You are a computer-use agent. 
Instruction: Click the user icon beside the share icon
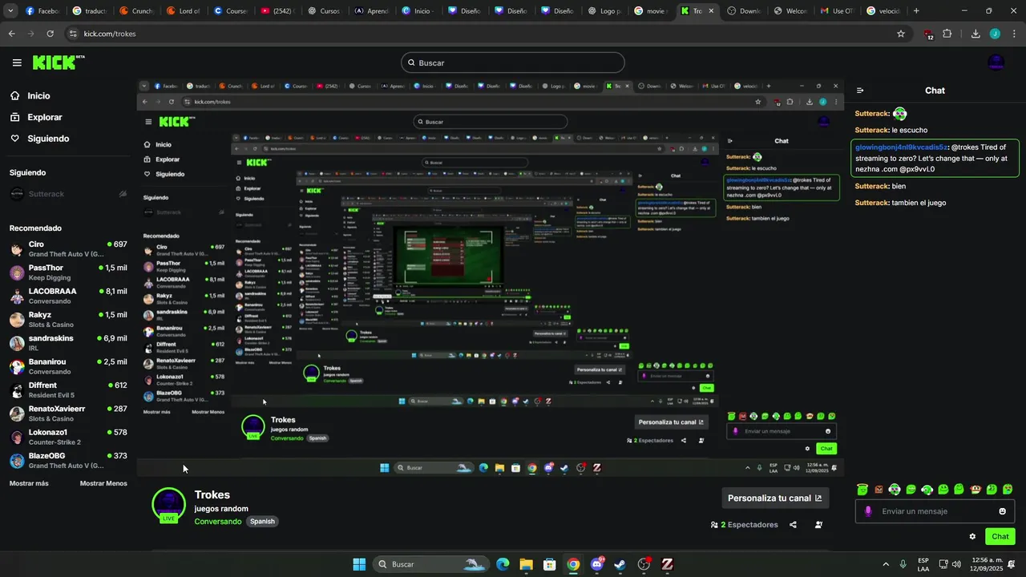click(x=818, y=525)
